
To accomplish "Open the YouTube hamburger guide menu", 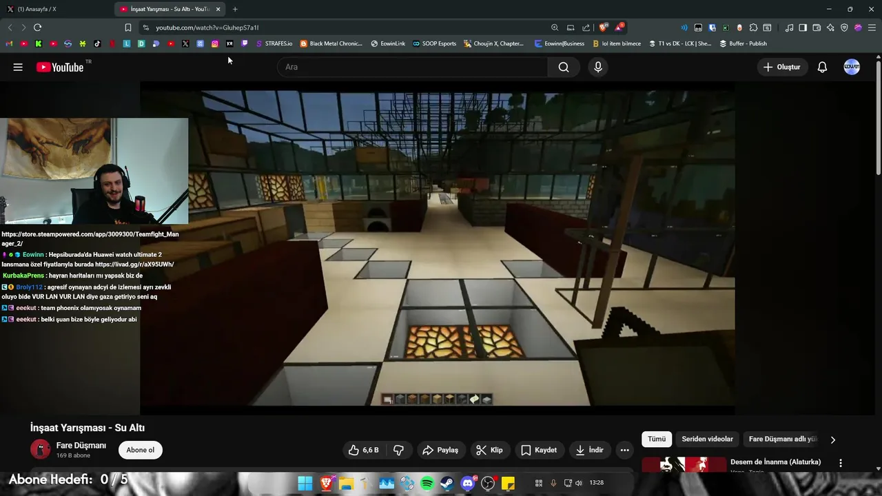I will [x=18, y=67].
